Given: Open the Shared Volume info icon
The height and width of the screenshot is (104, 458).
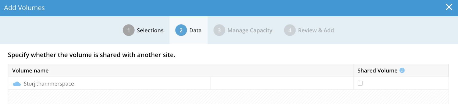Looking at the screenshot, I should coord(402,70).
